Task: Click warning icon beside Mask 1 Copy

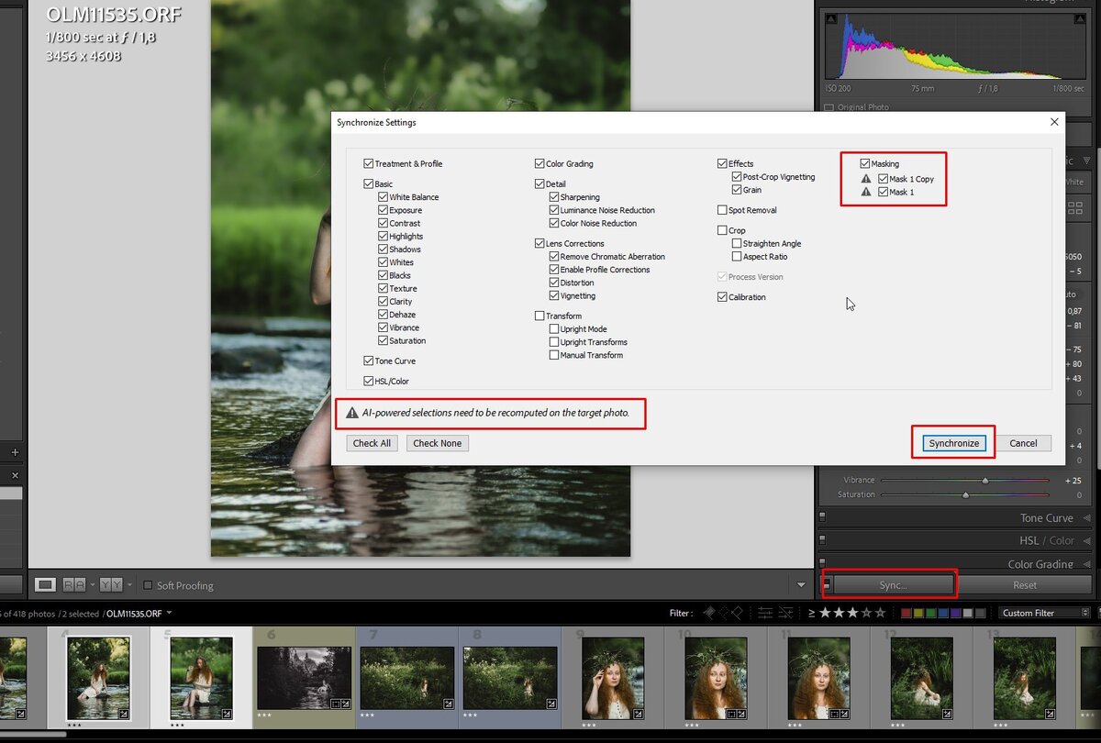Action: point(866,179)
